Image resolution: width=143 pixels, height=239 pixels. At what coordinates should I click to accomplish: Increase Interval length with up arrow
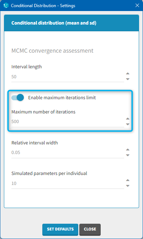(128, 74)
